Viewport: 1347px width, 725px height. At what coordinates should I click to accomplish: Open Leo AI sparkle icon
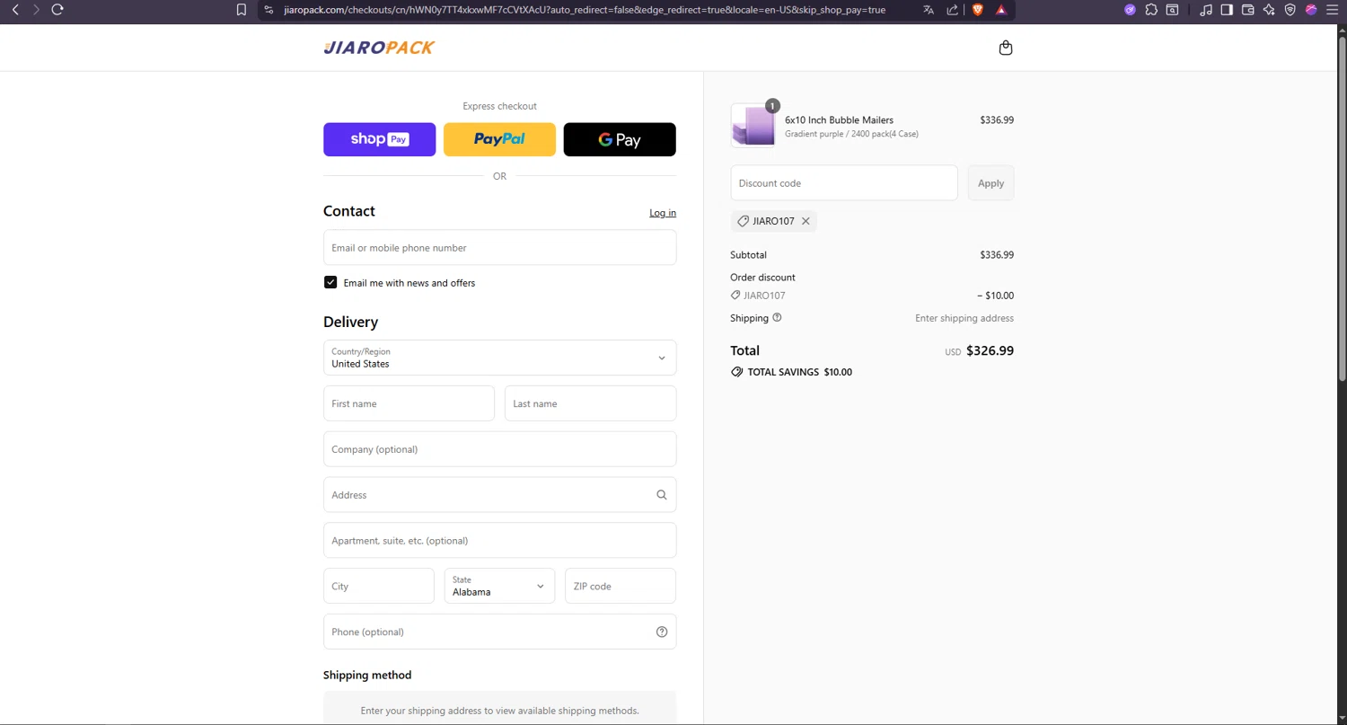pos(1269,10)
